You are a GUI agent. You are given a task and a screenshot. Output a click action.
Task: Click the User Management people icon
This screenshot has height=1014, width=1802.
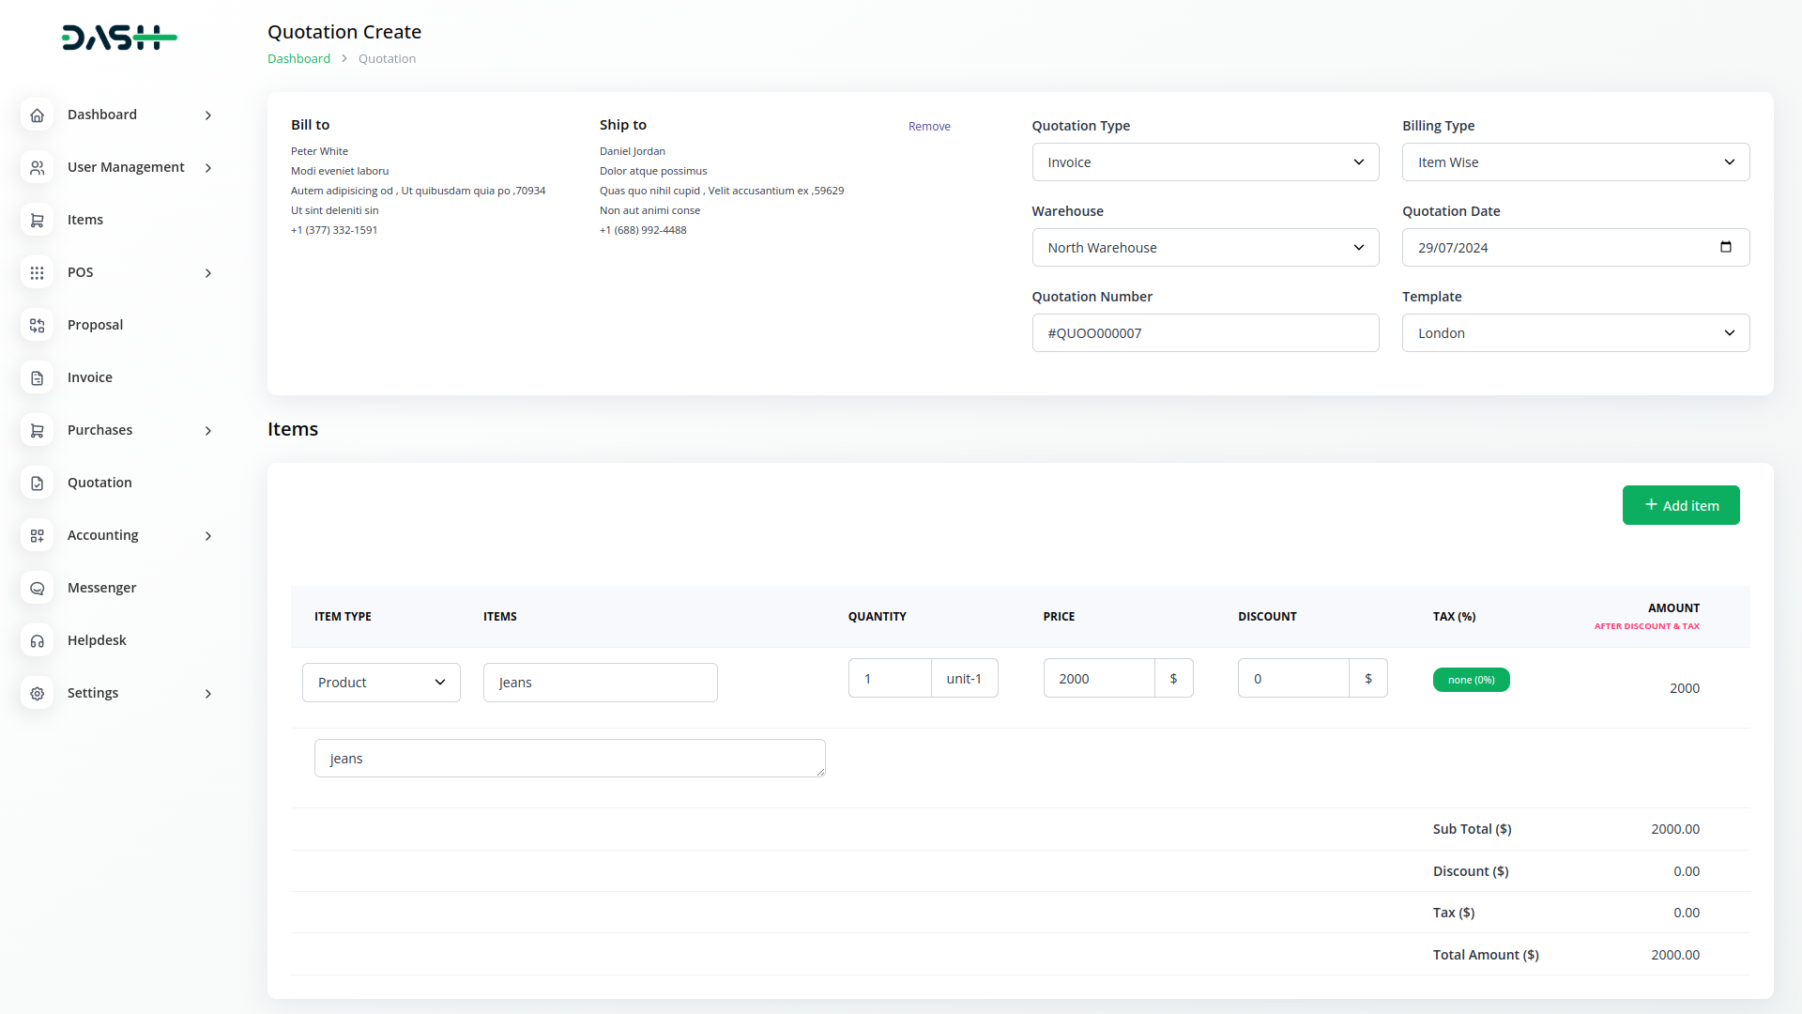point(37,167)
